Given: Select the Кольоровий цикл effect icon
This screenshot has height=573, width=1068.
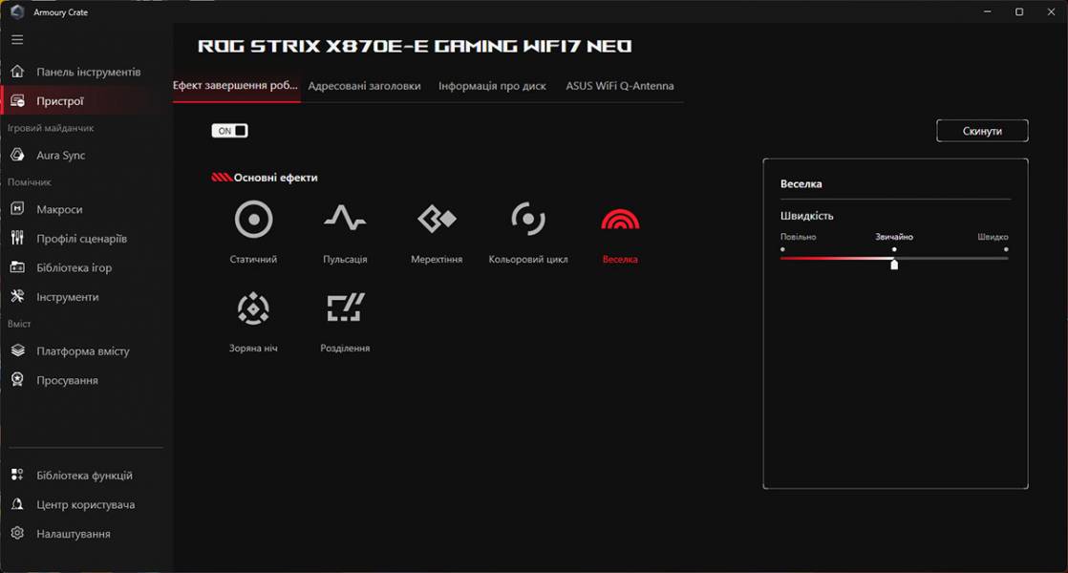Looking at the screenshot, I should pos(528,219).
